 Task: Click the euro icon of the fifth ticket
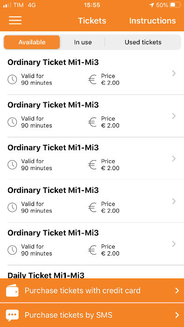(92, 250)
